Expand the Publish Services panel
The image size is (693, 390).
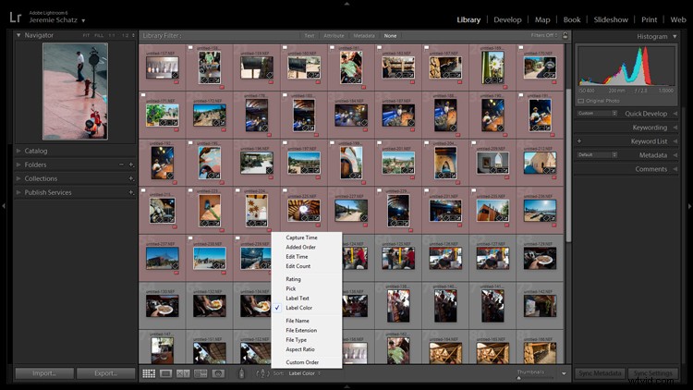18,192
